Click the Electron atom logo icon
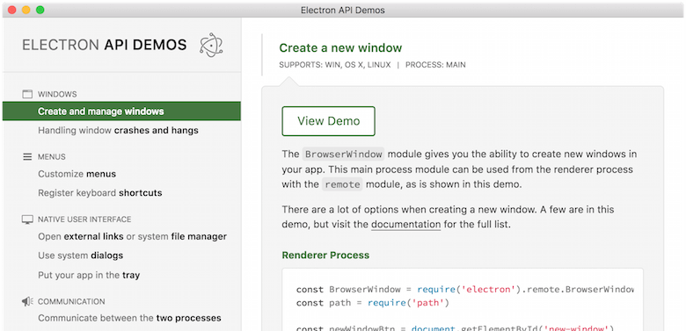Image resolution: width=686 pixels, height=331 pixels. coord(211,45)
